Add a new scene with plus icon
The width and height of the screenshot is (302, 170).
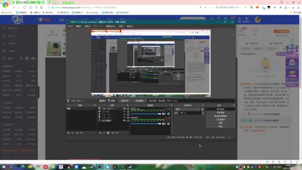(68, 133)
